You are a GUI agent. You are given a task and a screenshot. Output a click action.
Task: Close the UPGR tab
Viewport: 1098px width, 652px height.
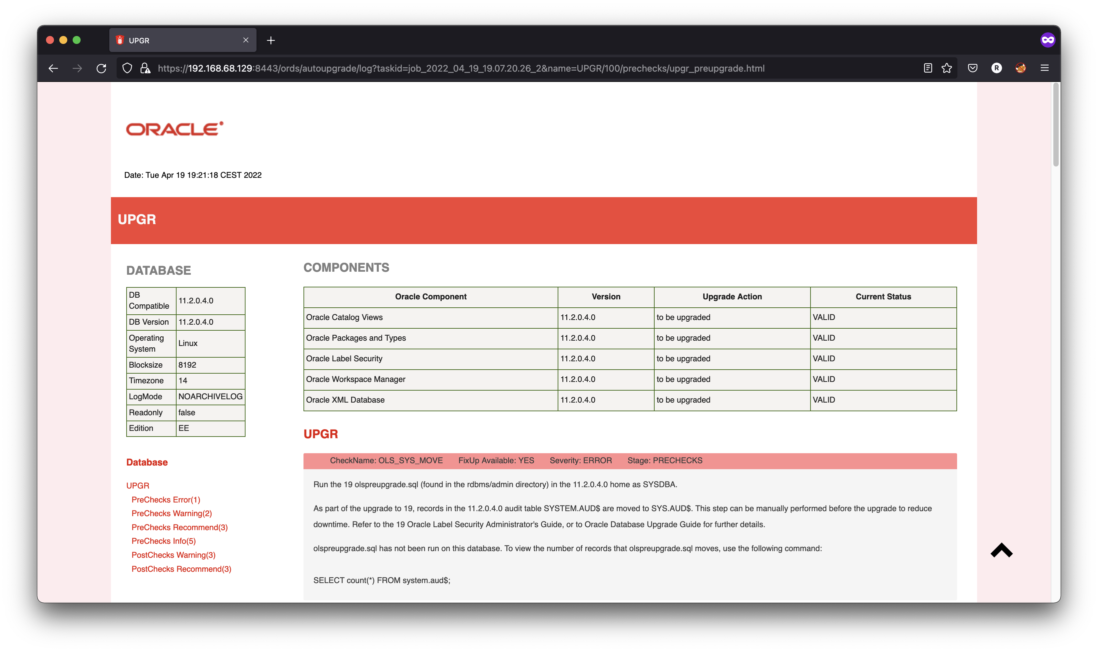pos(246,40)
